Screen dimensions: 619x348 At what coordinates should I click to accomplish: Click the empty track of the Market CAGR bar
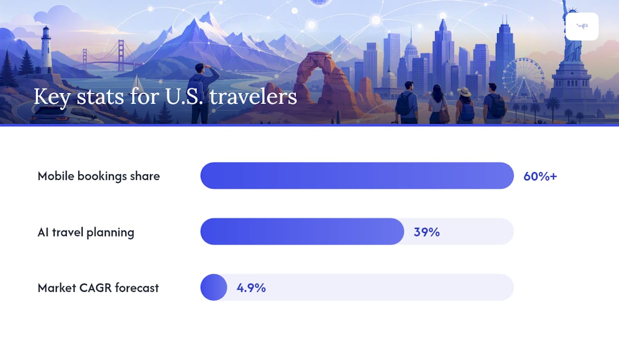tap(370, 287)
